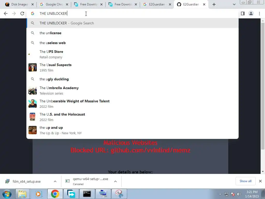Open Windows Media Player from the taskbar
265x199 pixels.
[38, 194]
